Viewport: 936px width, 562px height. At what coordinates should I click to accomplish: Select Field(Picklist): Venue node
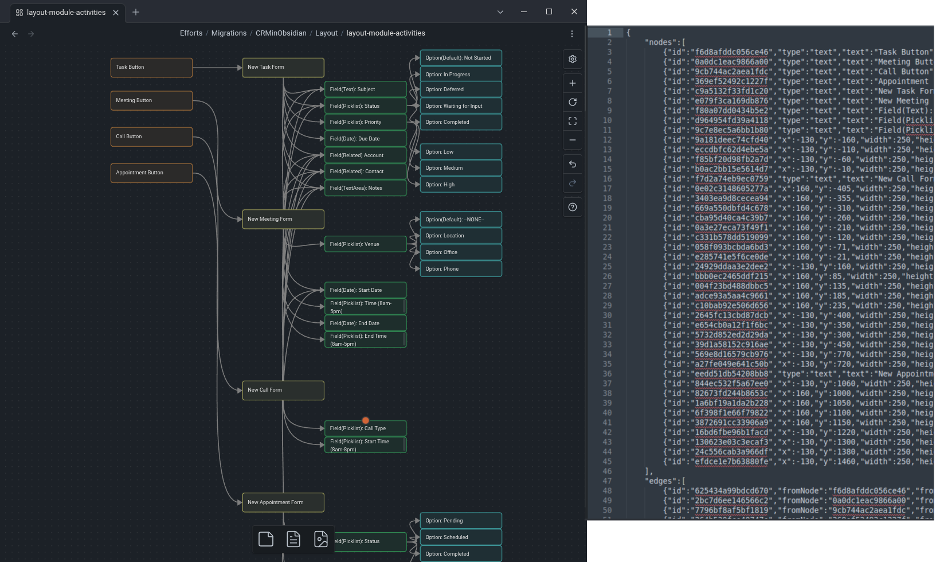[366, 244]
